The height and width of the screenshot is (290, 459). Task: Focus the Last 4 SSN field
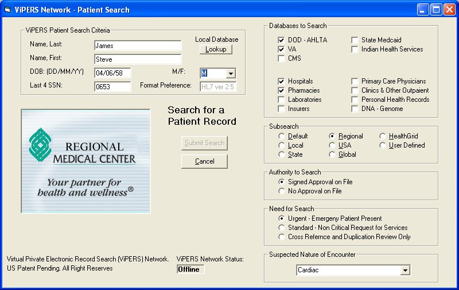(x=112, y=86)
